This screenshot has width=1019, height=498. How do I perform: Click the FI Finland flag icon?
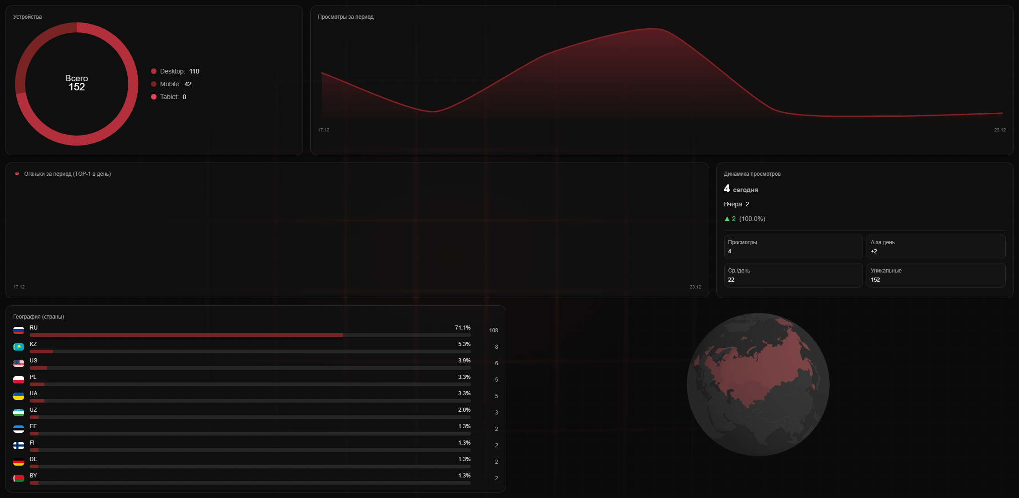pos(18,445)
